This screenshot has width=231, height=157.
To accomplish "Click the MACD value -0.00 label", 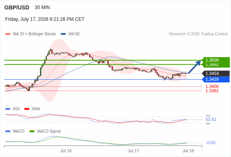I will (211, 142).
